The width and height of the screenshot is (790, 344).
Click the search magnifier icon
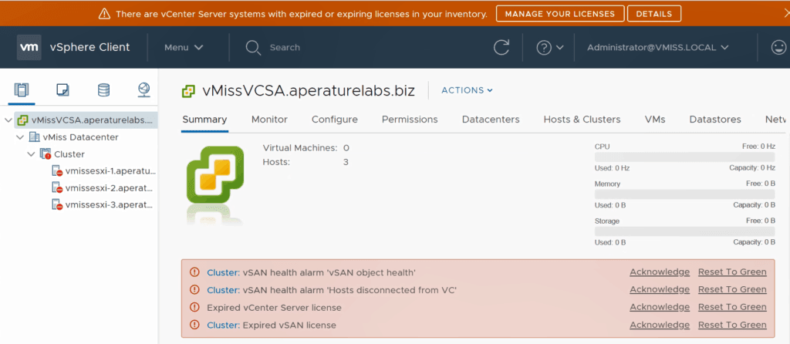pyautogui.click(x=253, y=48)
